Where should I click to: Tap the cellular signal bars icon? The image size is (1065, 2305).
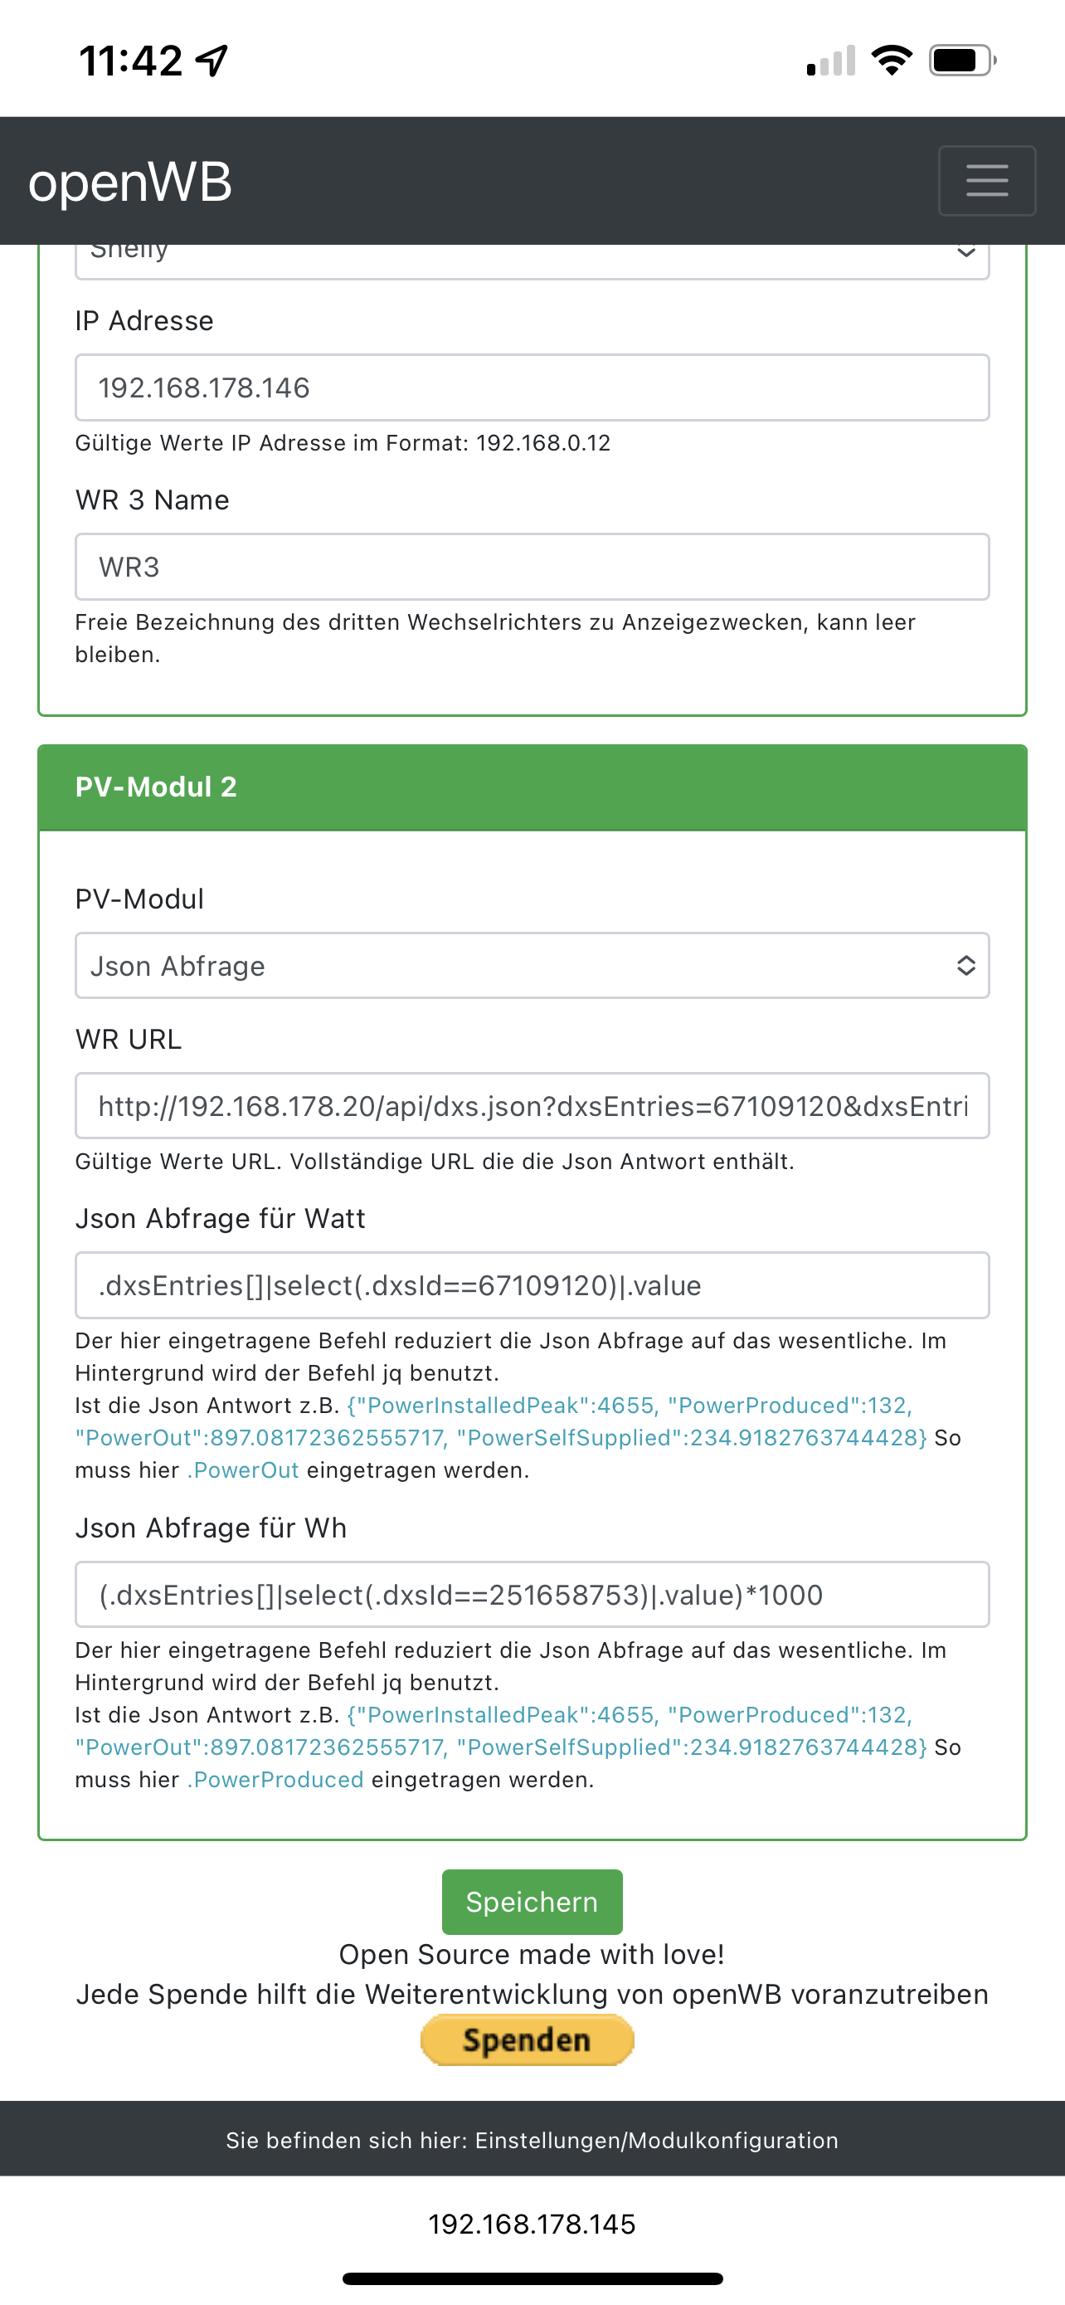pos(831,61)
